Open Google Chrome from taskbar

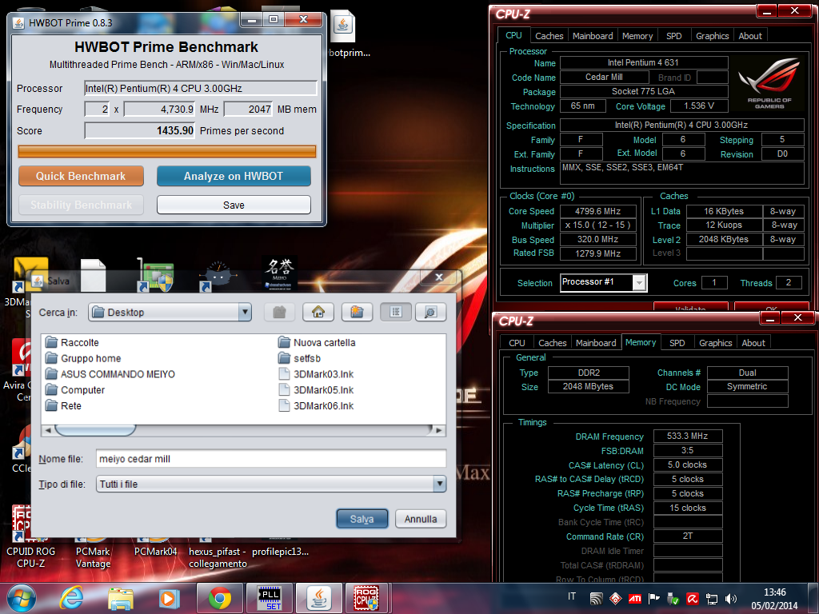[x=220, y=598]
